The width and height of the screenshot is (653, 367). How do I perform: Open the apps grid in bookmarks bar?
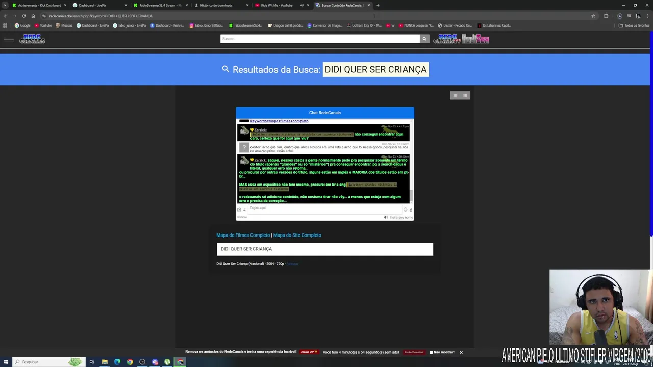pyautogui.click(x=5, y=25)
